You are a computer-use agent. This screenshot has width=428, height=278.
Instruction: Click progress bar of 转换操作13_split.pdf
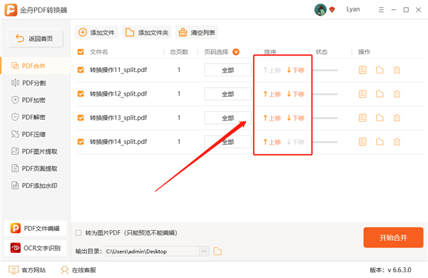pos(325,118)
